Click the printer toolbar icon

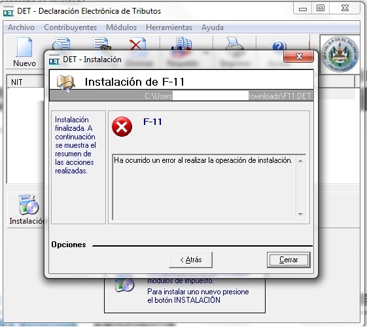point(234,44)
